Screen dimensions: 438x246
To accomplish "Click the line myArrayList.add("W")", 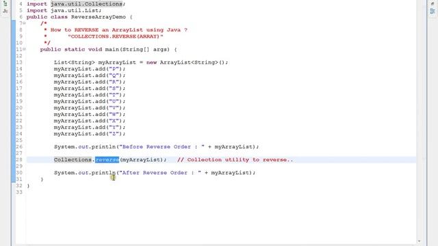I will tap(90, 114).
